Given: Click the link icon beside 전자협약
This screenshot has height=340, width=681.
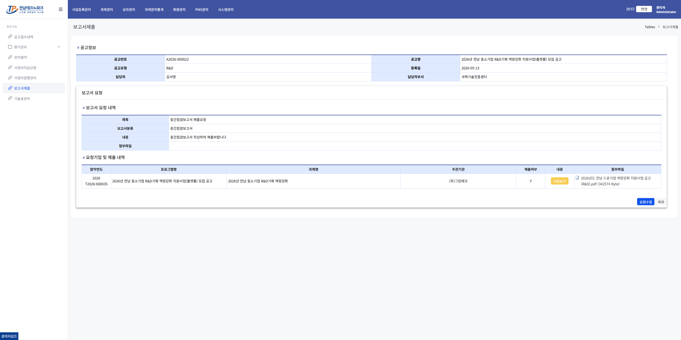Looking at the screenshot, I should (10, 57).
